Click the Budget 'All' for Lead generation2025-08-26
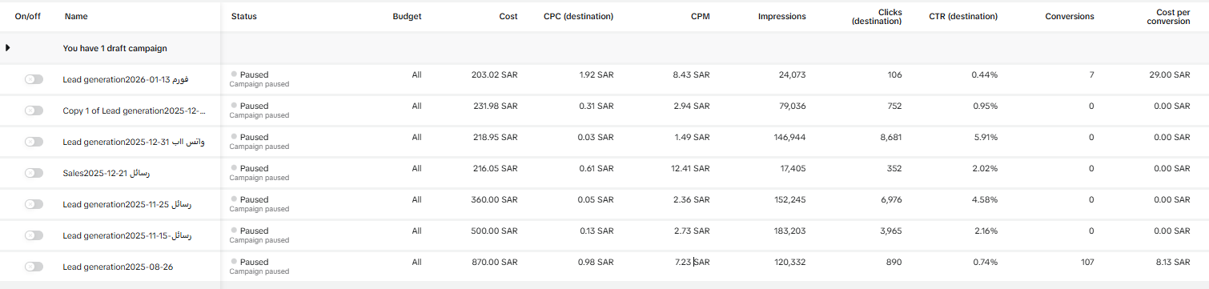This screenshot has height=289, width=1209. (416, 262)
